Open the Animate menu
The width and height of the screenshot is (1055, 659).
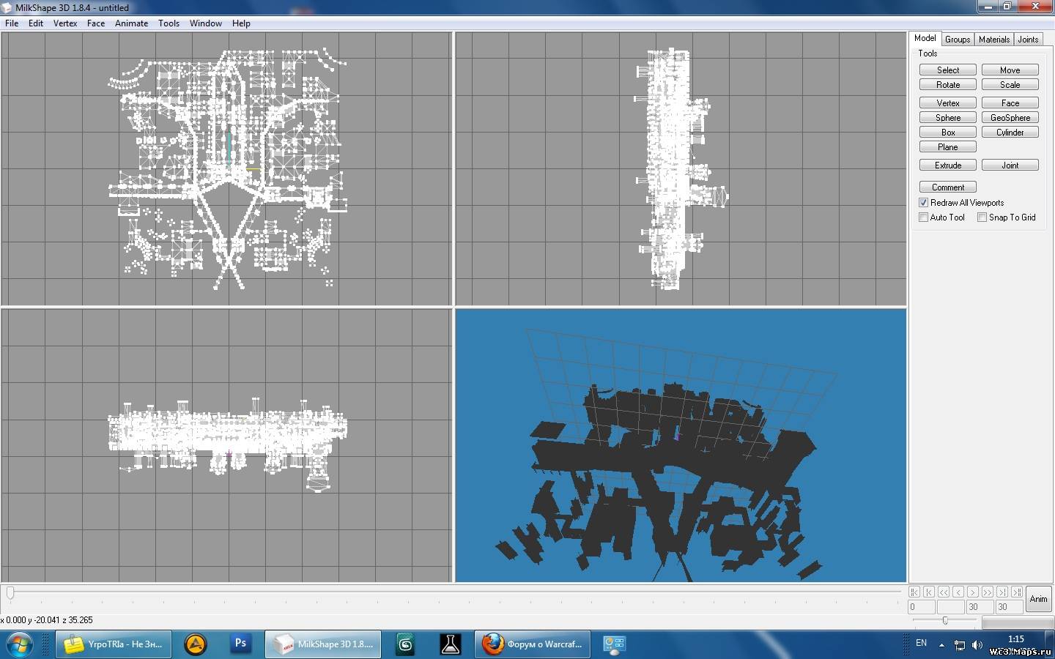131,23
